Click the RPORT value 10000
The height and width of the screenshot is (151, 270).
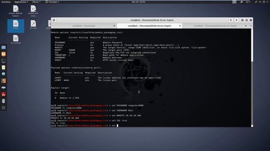coord(72,50)
